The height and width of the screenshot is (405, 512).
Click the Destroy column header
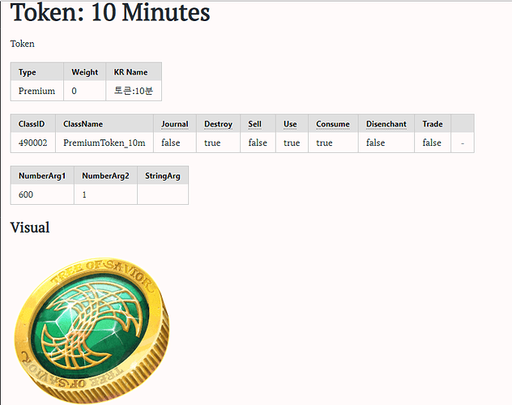coord(218,124)
